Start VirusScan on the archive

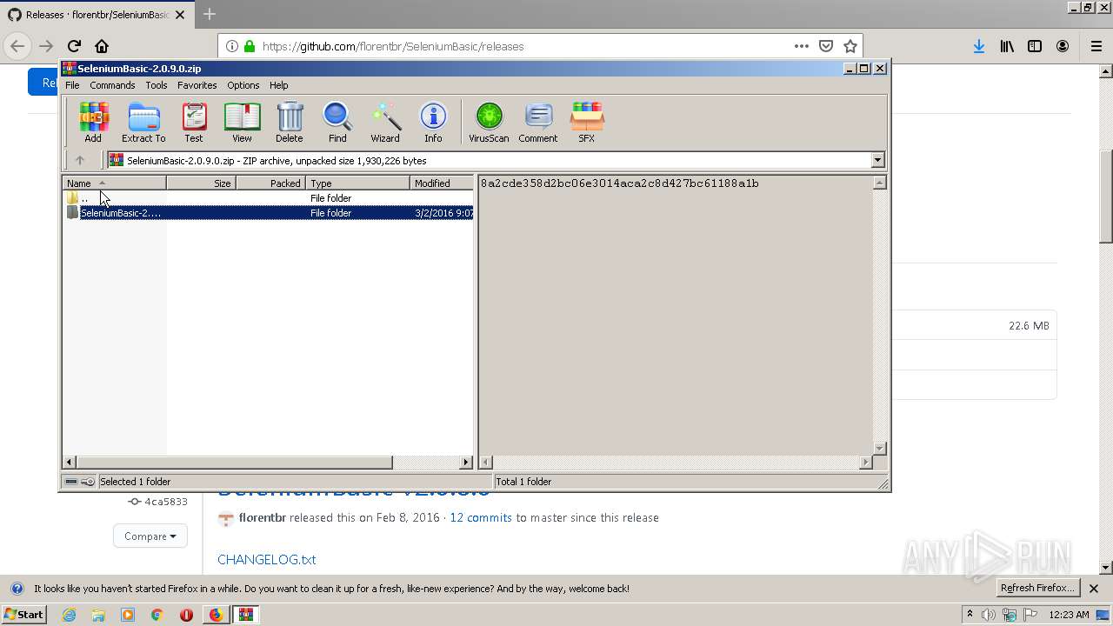[489, 122]
